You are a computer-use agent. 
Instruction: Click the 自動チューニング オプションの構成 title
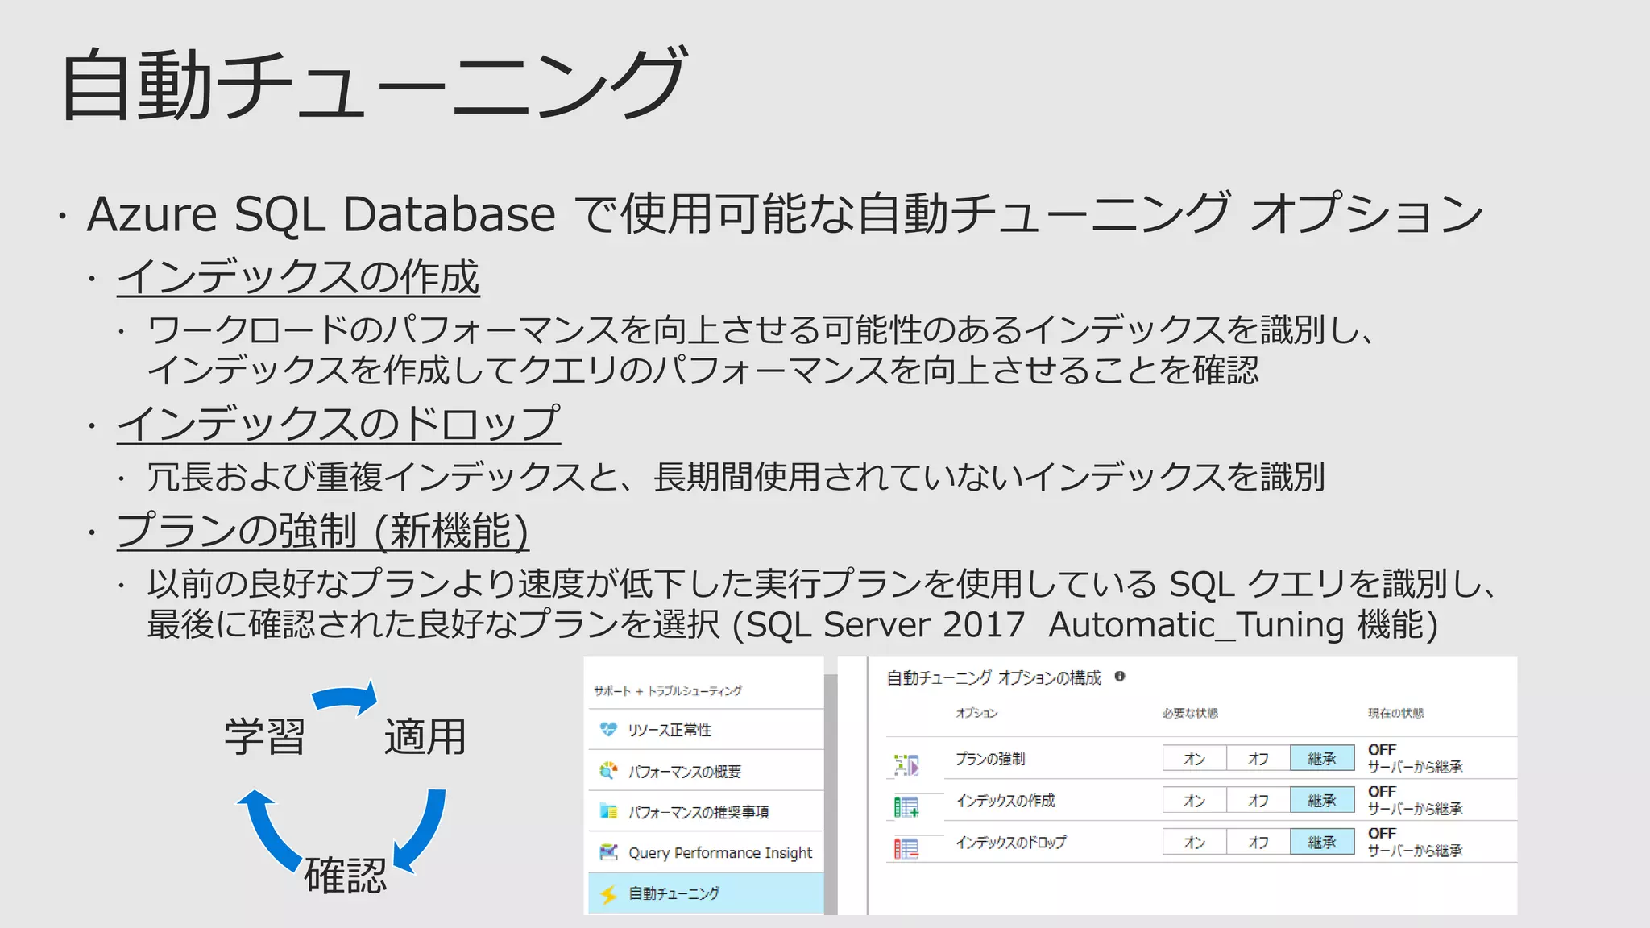(993, 678)
